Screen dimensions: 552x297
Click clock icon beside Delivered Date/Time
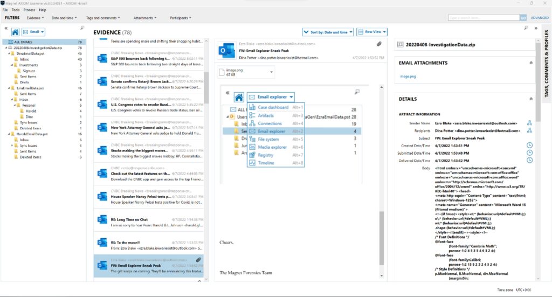(529, 160)
